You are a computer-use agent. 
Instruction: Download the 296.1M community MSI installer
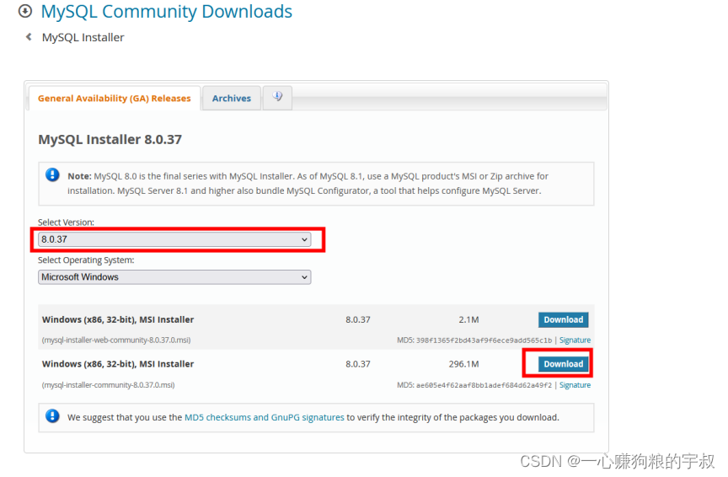(563, 364)
